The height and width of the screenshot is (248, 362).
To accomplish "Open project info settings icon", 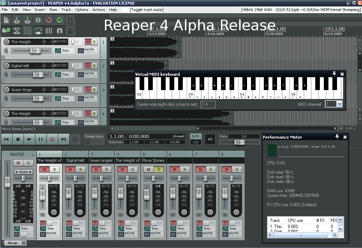I will (38, 20).
